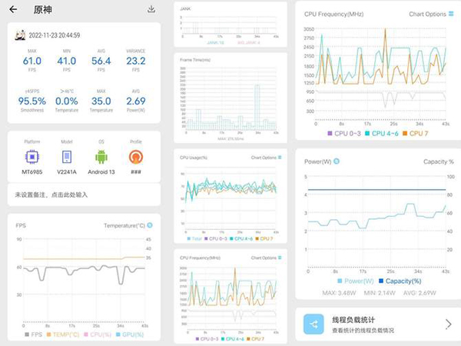Open Chart Options on small CPU Frequency chart
The height and width of the screenshot is (346, 461).
coord(264,258)
